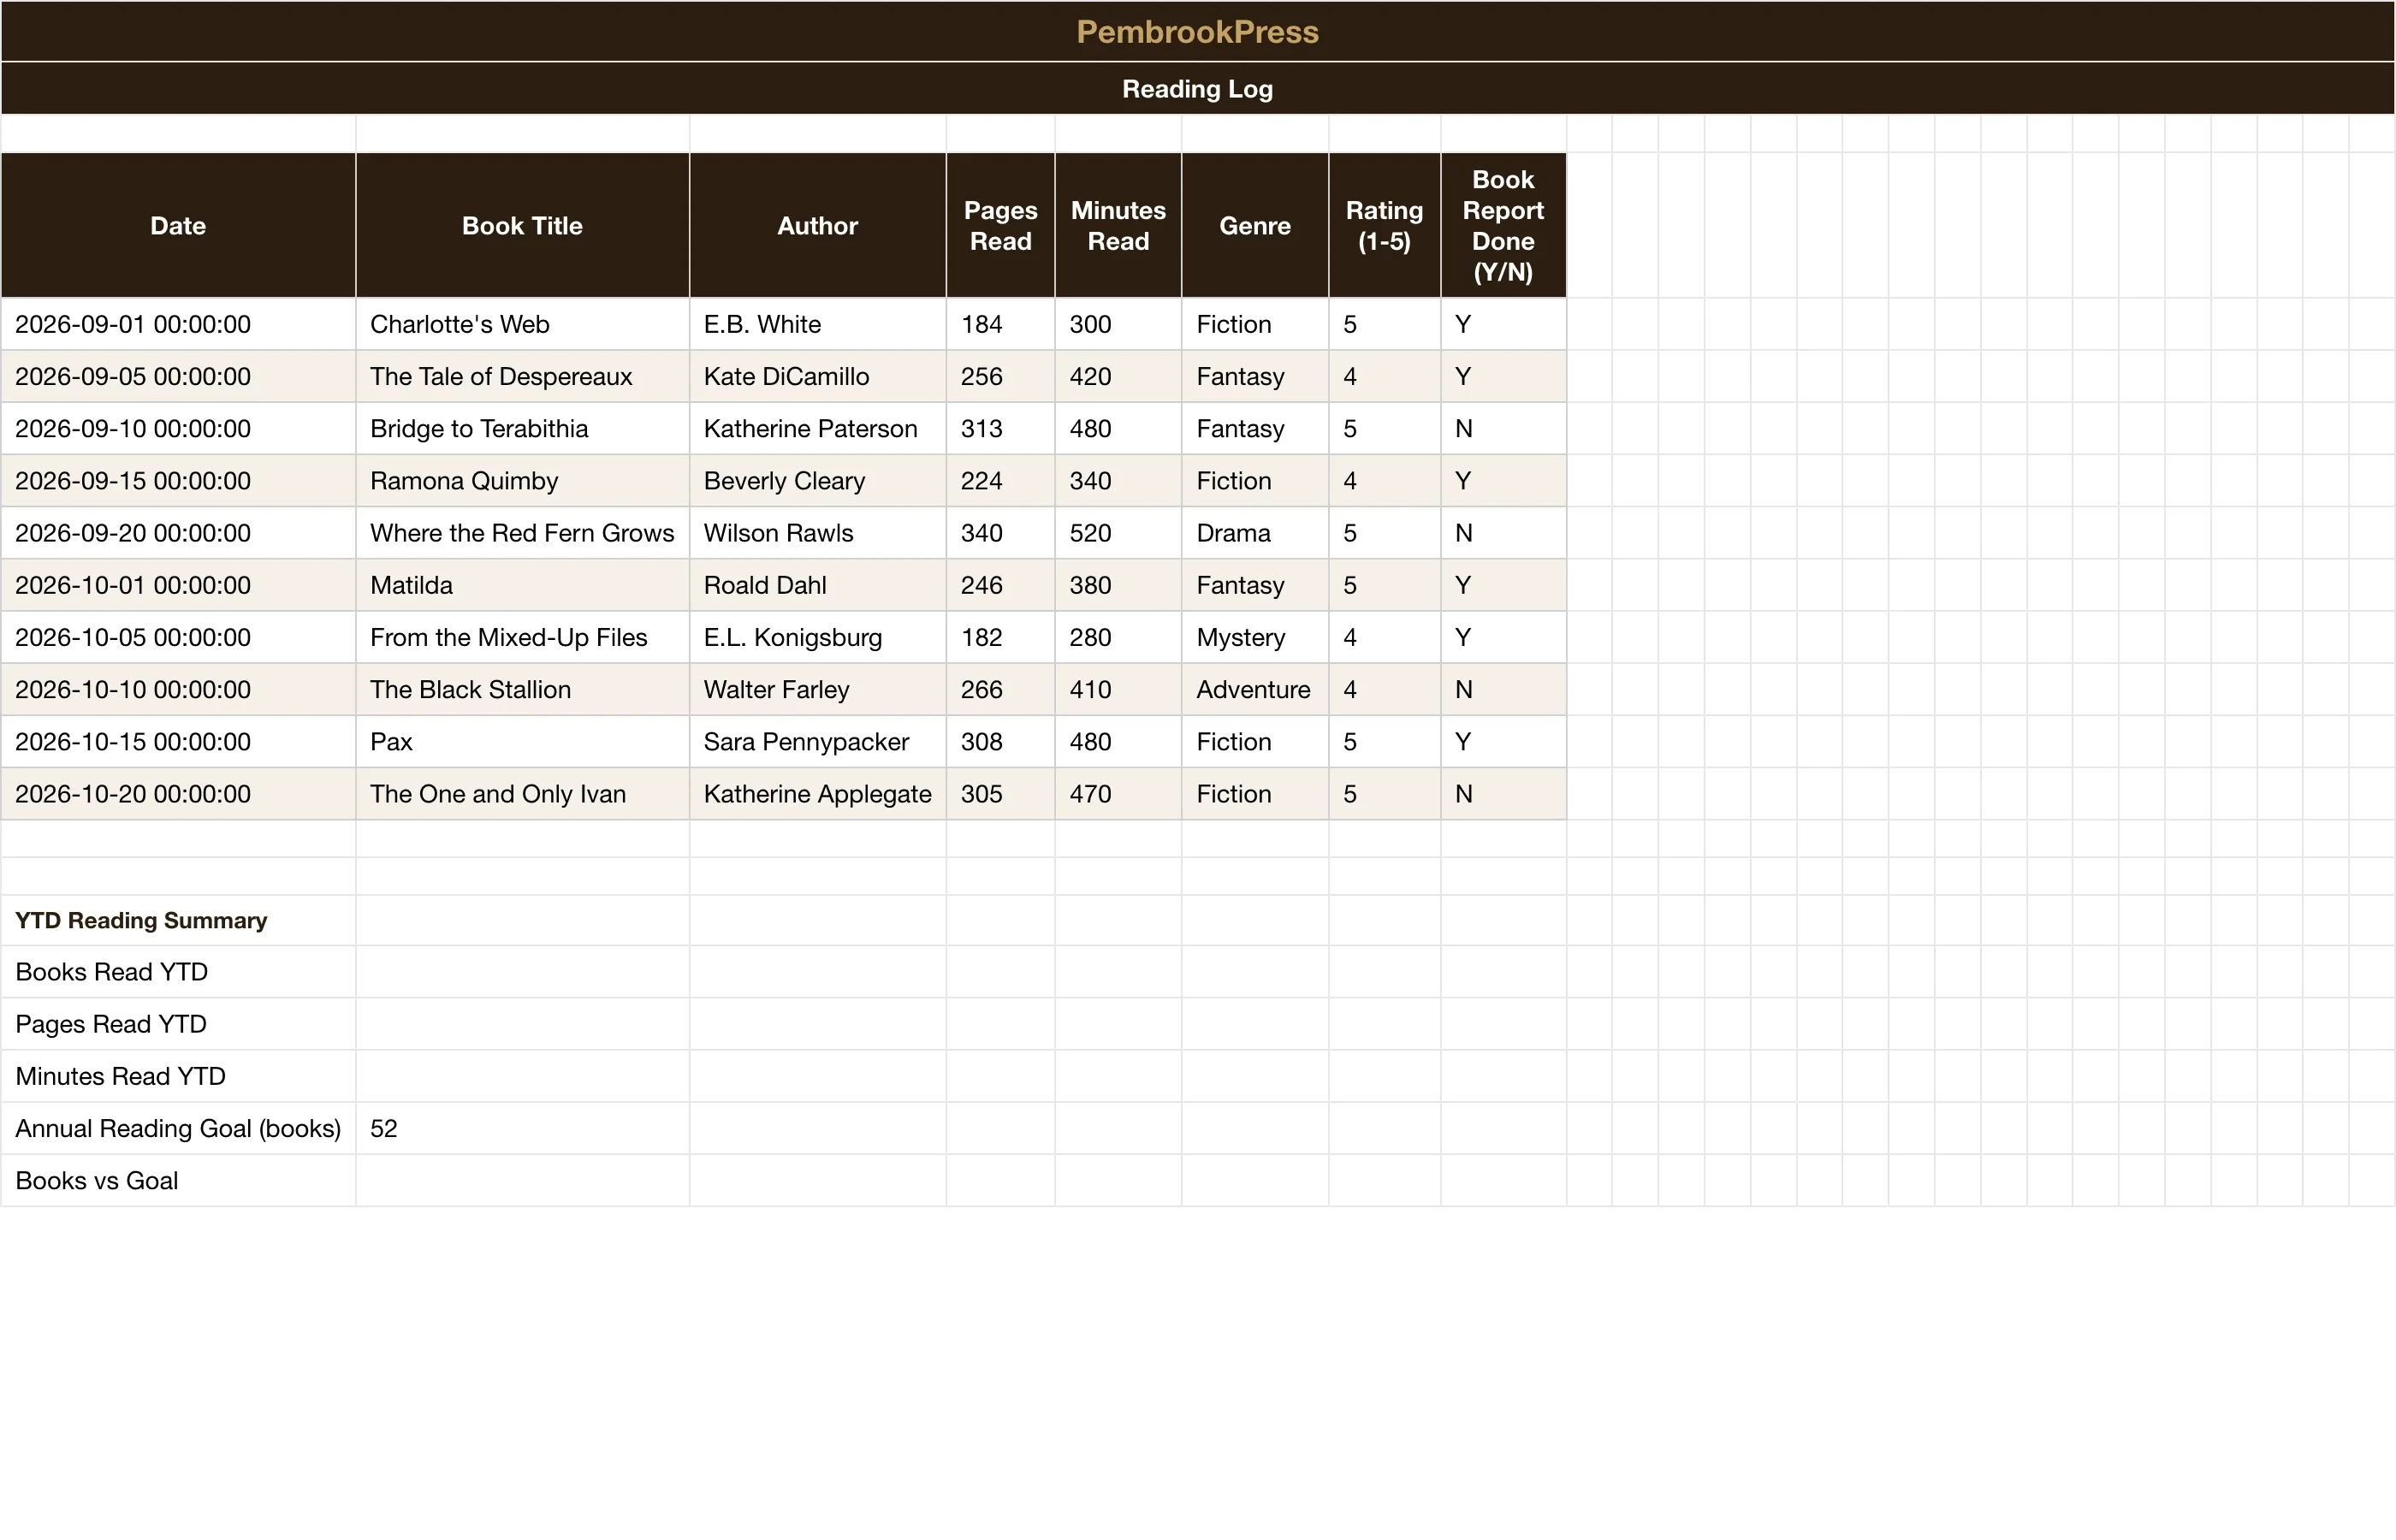Select pages value 340 in Red Fern row
The width and height of the screenshot is (2396, 1540).
pos(1000,533)
